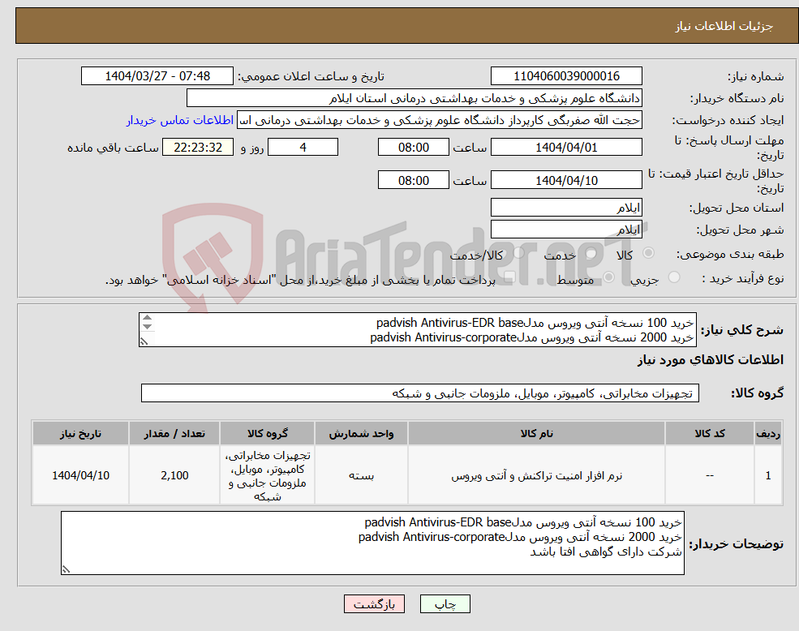Click remaining days field showing 4
This screenshot has height=631, width=799.
click(x=303, y=148)
